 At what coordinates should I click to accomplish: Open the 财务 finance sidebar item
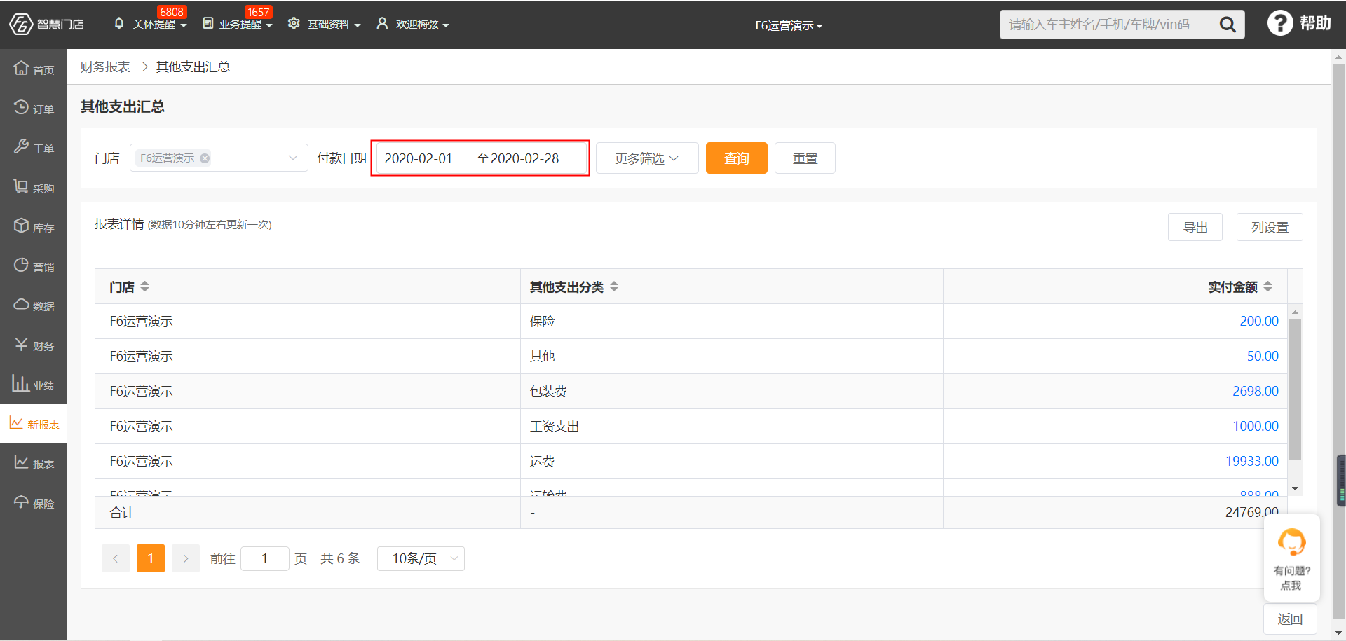[x=33, y=345]
